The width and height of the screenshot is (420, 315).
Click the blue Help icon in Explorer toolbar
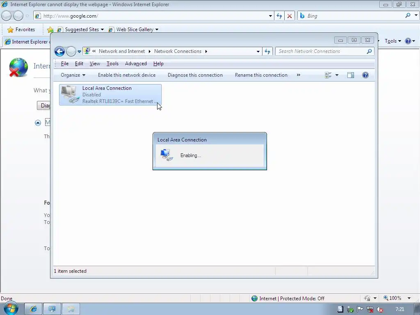pyautogui.click(x=365, y=75)
